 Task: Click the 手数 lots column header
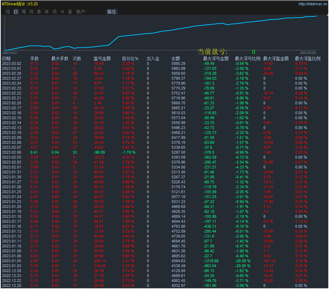[34, 59]
